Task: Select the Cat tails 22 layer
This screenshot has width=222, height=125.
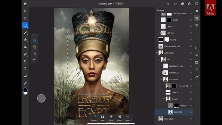Action: click(174, 73)
